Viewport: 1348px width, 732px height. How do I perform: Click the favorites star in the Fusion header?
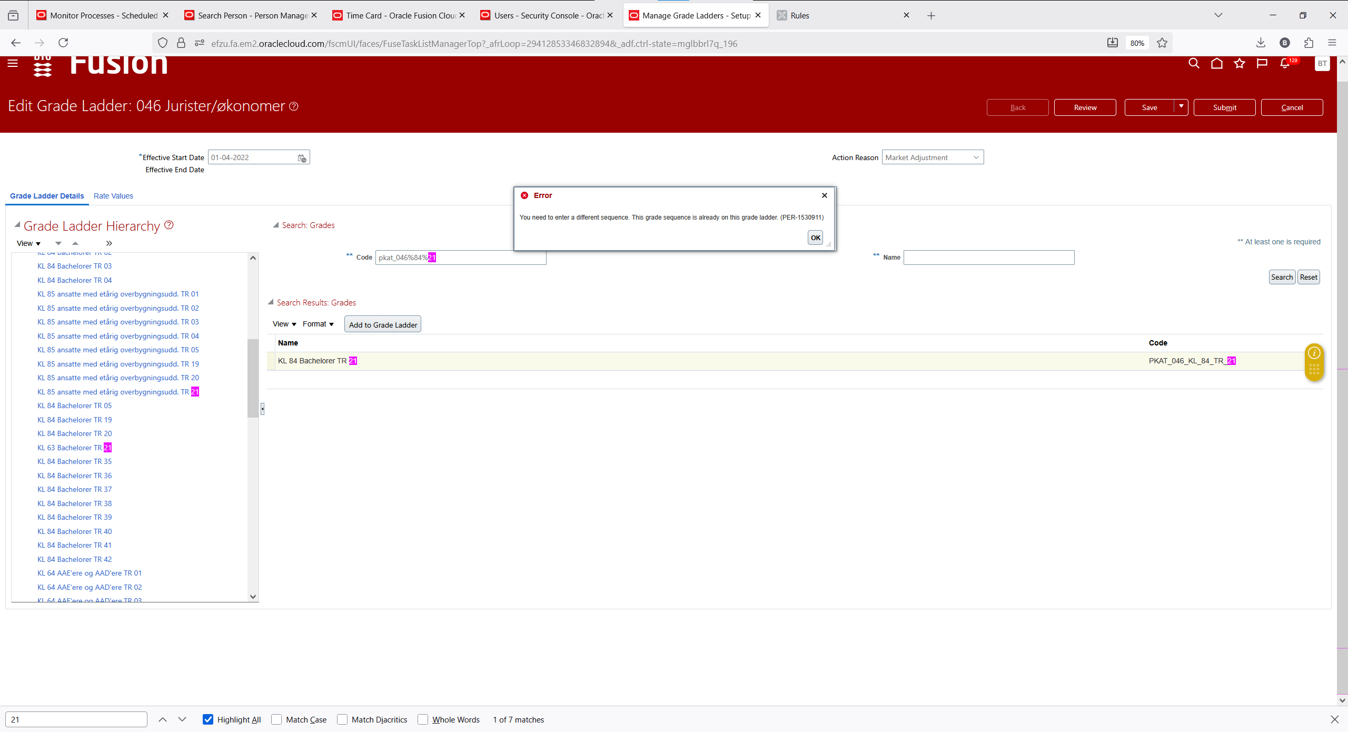coord(1240,63)
